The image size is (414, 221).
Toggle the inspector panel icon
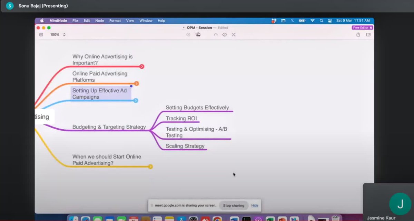[x=368, y=34]
